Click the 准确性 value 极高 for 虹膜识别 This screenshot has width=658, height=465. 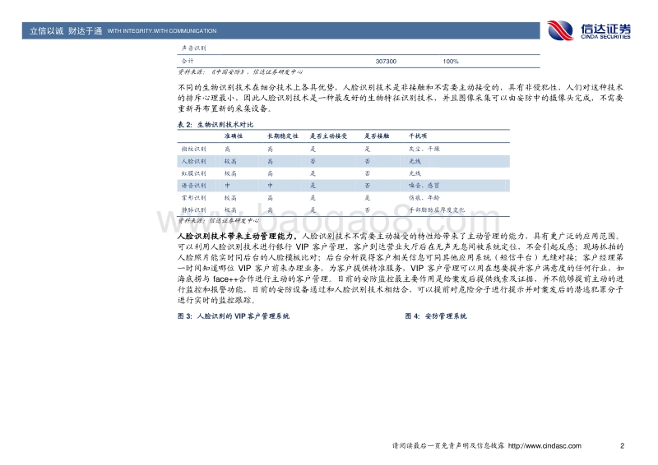(230, 173)
